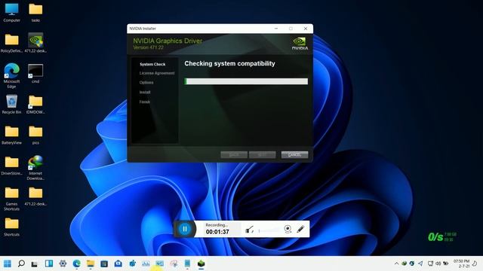Switch to the NVIDIA installer taskbar icon
Screen dimensions: 483x271
click(x=202, y=263)
